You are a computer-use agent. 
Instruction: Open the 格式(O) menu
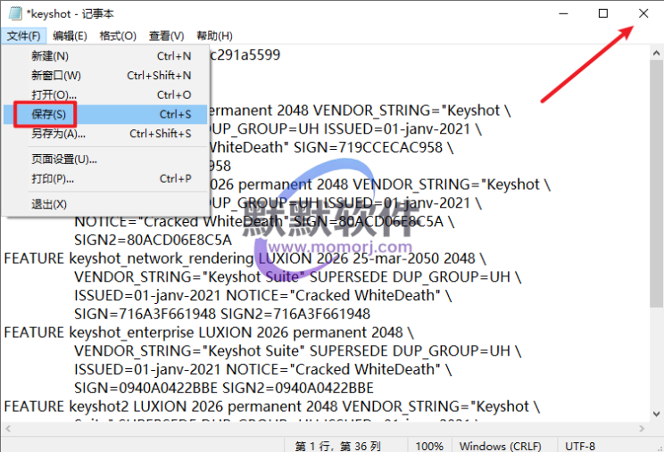[118, 36]
